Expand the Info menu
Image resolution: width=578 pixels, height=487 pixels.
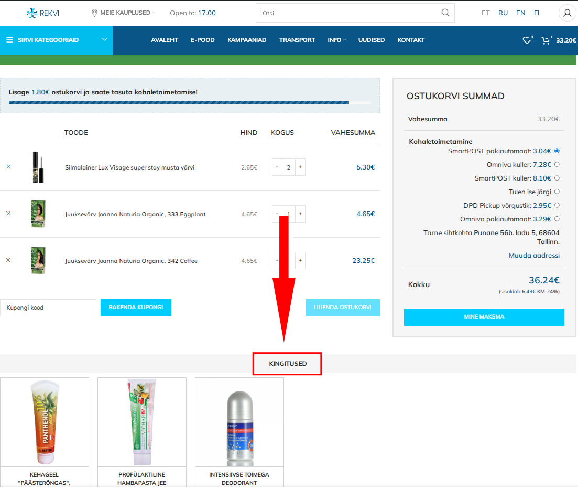click(336, 40)
